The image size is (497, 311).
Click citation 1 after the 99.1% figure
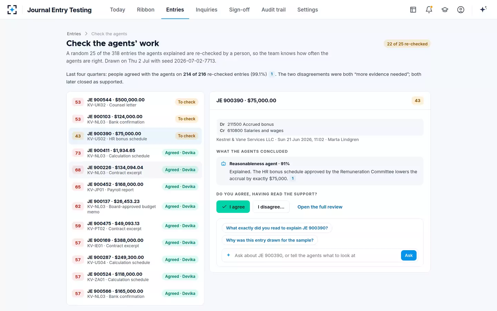[x=272, y=74]
